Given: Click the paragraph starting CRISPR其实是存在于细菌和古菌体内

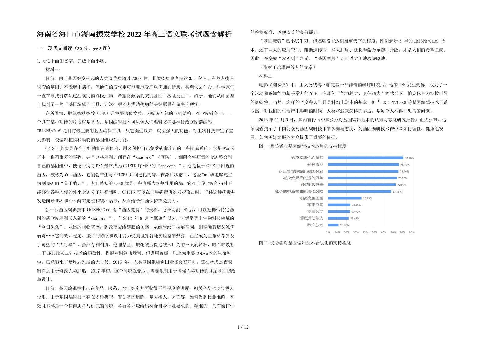Looking at the screenshot, I should pos(136,174).
